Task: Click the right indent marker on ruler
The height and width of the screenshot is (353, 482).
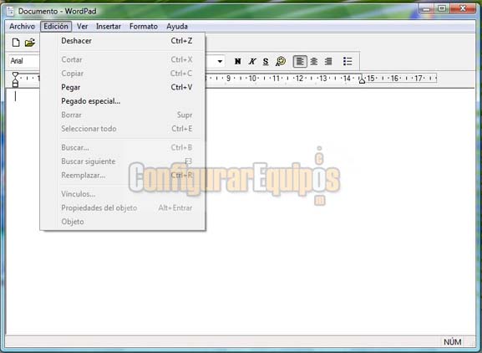Action: coord(362,80)
